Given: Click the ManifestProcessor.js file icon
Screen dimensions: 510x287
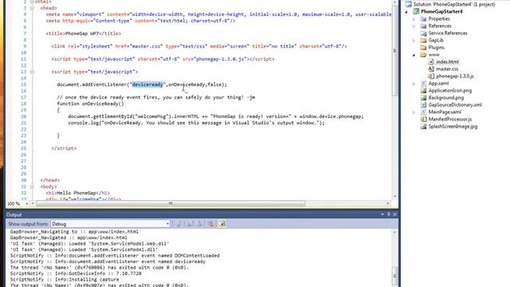Looking at the screenshot, I should [423, 119].
